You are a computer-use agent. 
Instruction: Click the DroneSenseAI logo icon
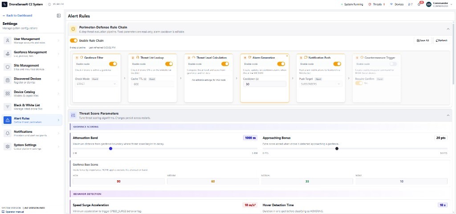coord(5,4)
